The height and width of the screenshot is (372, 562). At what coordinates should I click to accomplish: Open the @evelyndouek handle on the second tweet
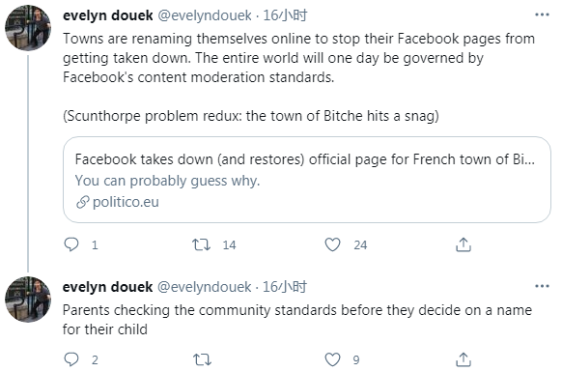205,287
